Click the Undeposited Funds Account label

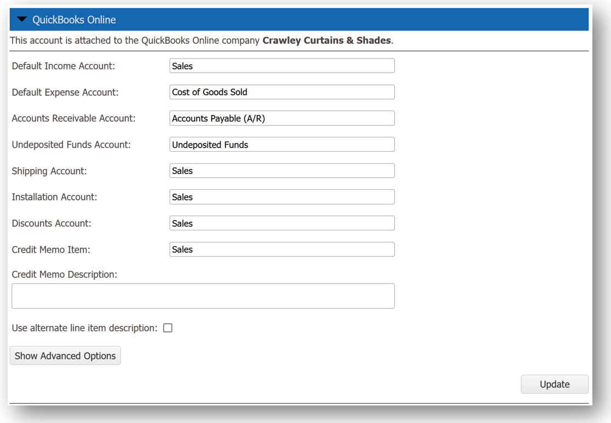coord(71,144)
